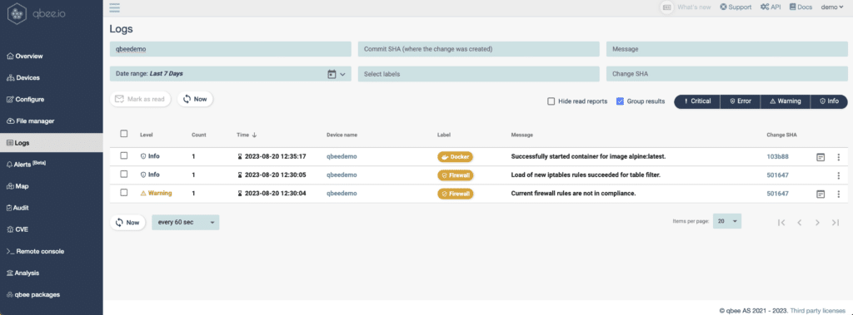The width and height of the screenshot is (853, 315).
Task: Open Devices in sidebar
Action: [51, 77]
